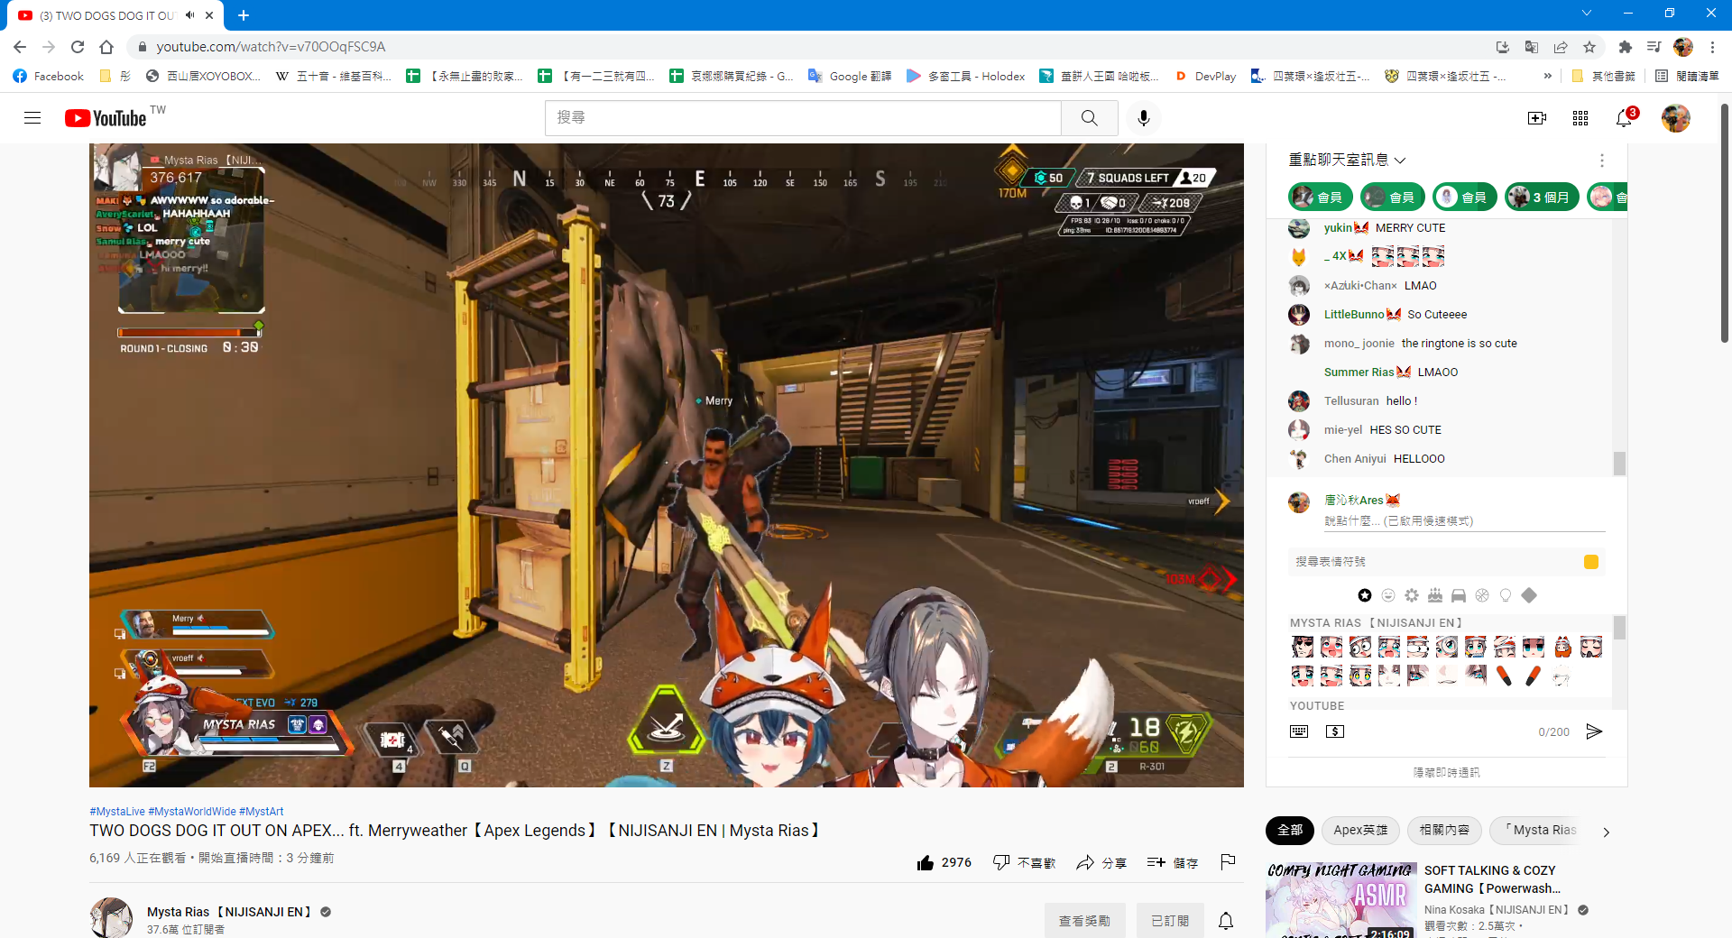Open Super Chat dollar icon
This screenshot has width=1732, height=938.
point(1335,731)
